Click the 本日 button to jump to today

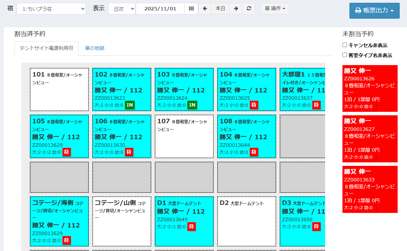click(x=220, y=8)
